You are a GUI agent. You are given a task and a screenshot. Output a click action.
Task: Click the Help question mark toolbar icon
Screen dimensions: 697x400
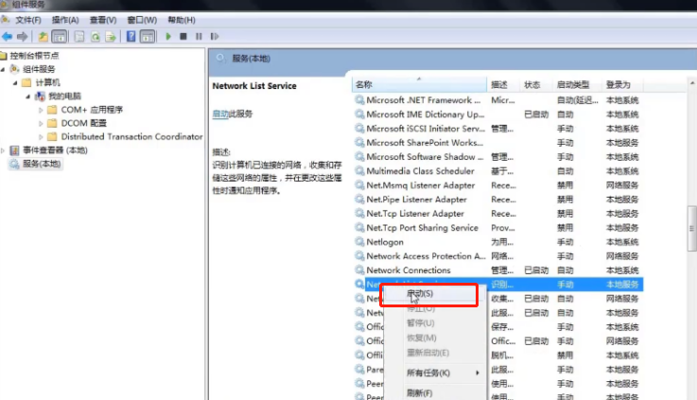click(131, 37)
